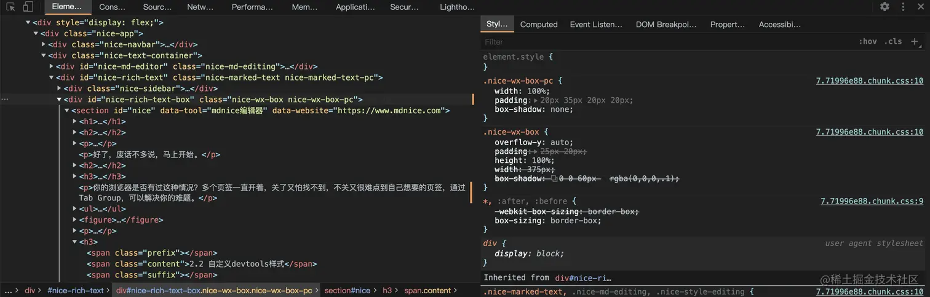
Task: Open chunk.css:10 link for .nice-wx-box-pc rule
Action: [869, 81]
